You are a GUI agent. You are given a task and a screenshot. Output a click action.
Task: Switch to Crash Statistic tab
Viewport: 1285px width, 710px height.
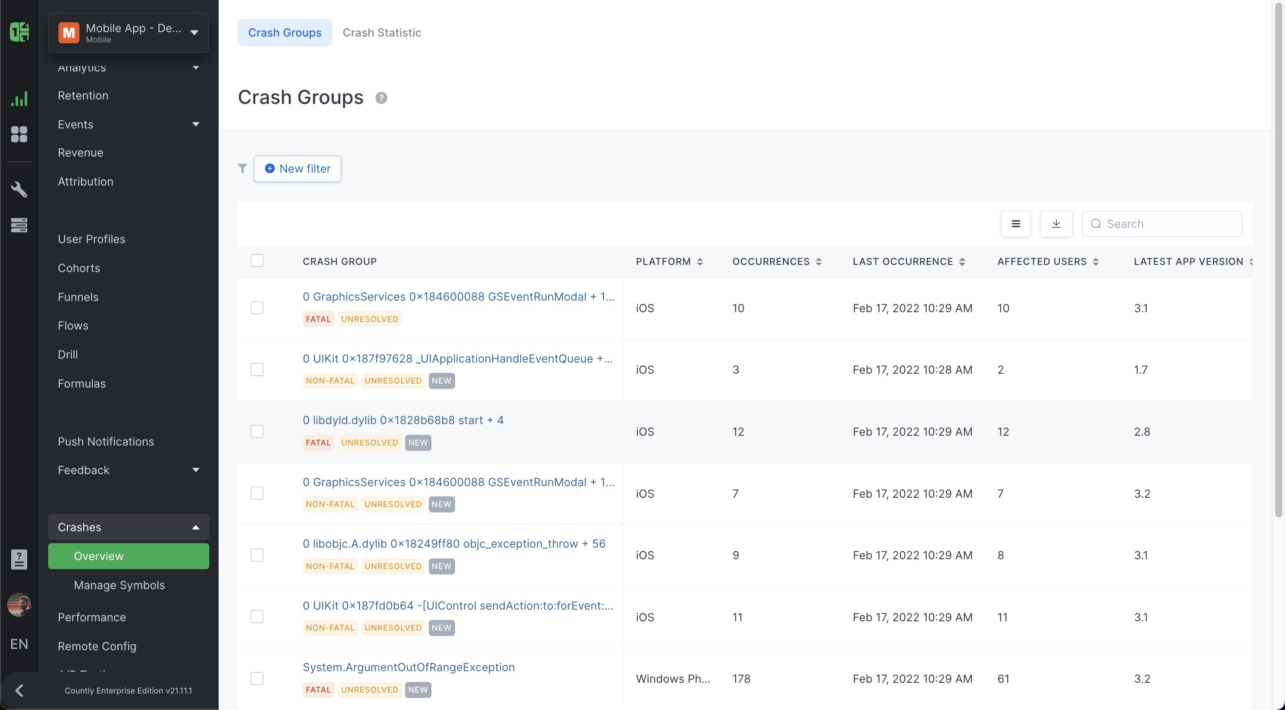pyautogui.click(x=381, y=33)
